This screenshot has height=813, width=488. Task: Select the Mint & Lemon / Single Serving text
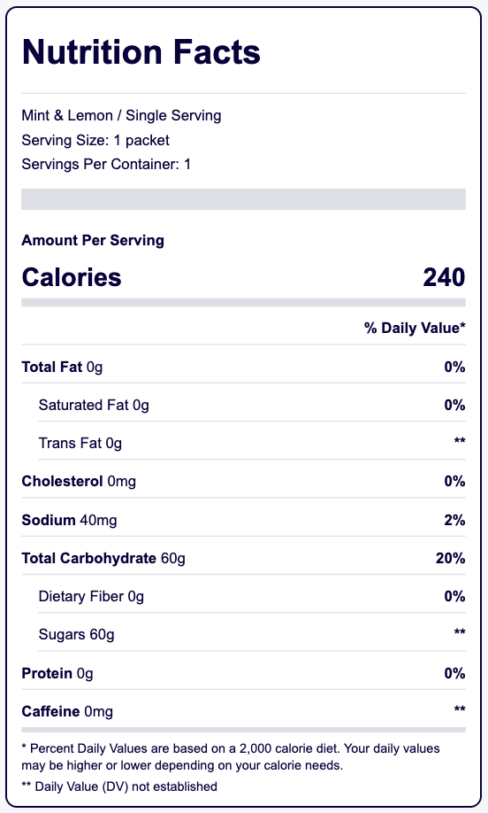point(121,115)
